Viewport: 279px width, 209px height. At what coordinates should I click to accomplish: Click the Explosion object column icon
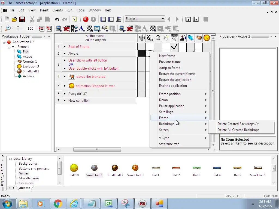(x=207, y=38)
